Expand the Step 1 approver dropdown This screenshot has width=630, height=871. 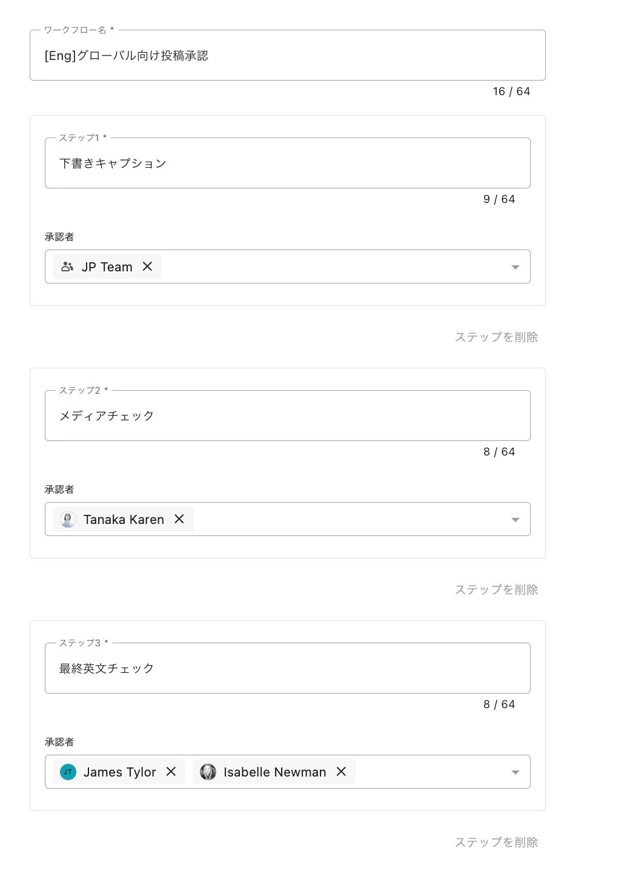tap(515, 267)
